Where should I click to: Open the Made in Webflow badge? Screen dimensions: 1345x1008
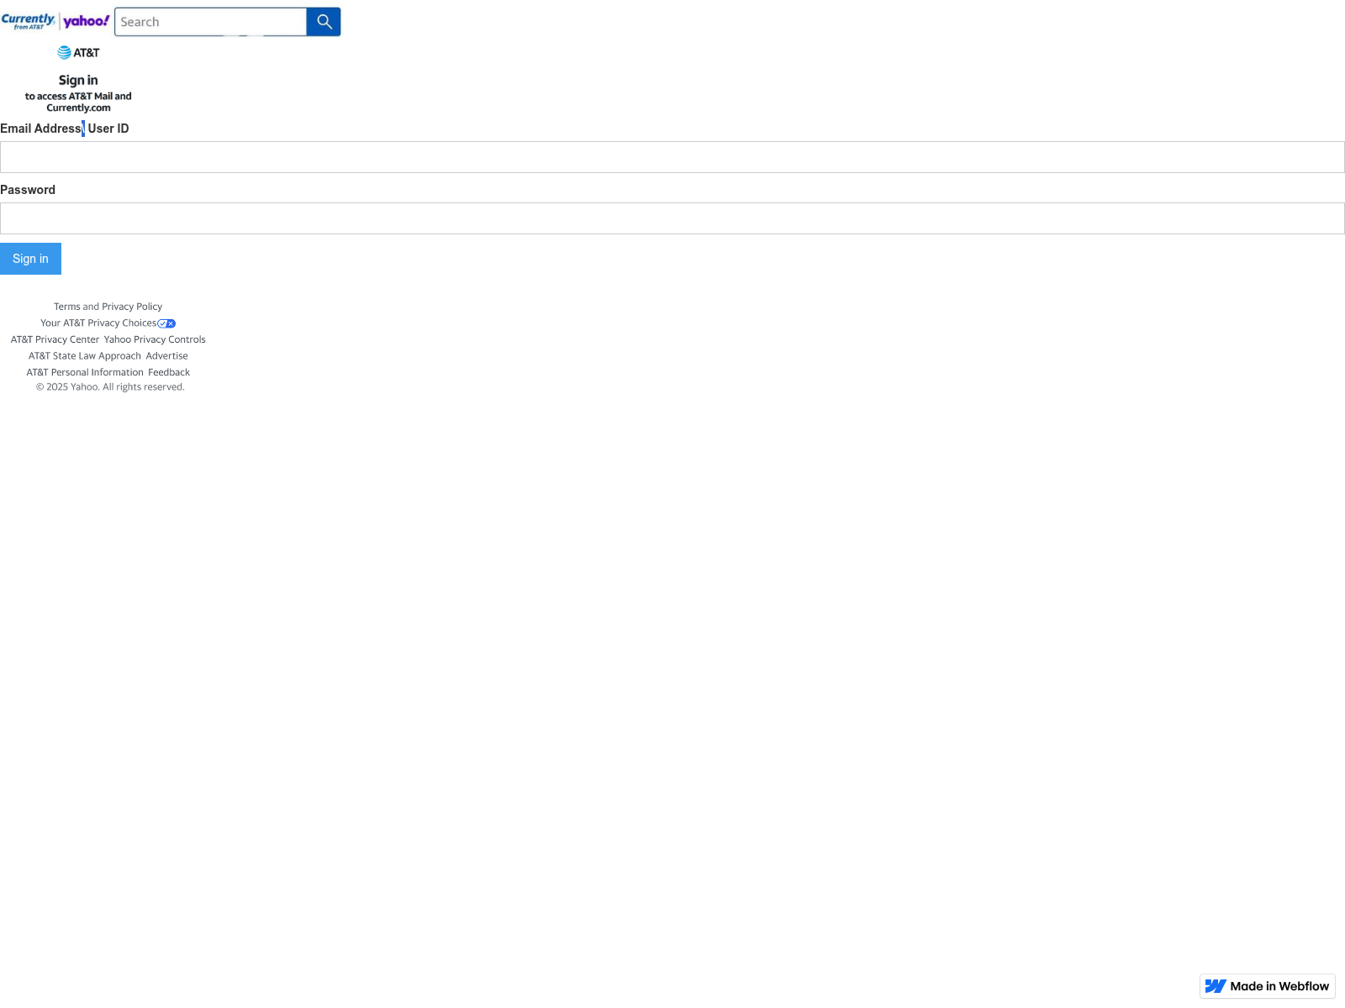click(x=1268, y=986)
